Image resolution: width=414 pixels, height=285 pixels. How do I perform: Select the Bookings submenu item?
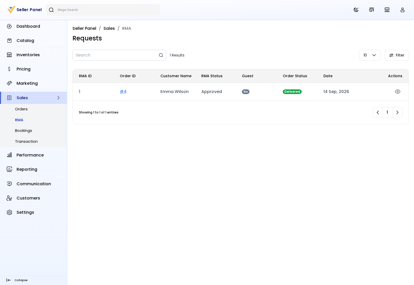click(x=24, y=131)
